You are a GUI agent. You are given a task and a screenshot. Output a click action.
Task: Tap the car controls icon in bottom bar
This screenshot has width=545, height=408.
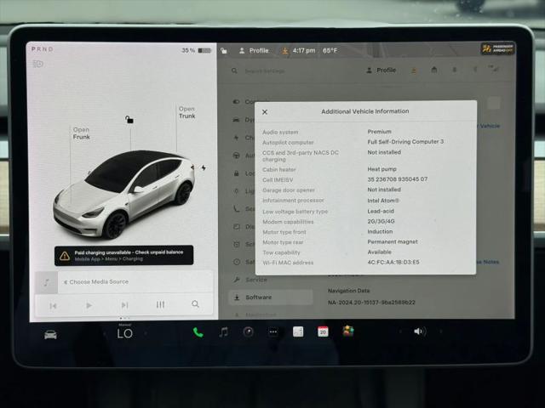[51, 334]
